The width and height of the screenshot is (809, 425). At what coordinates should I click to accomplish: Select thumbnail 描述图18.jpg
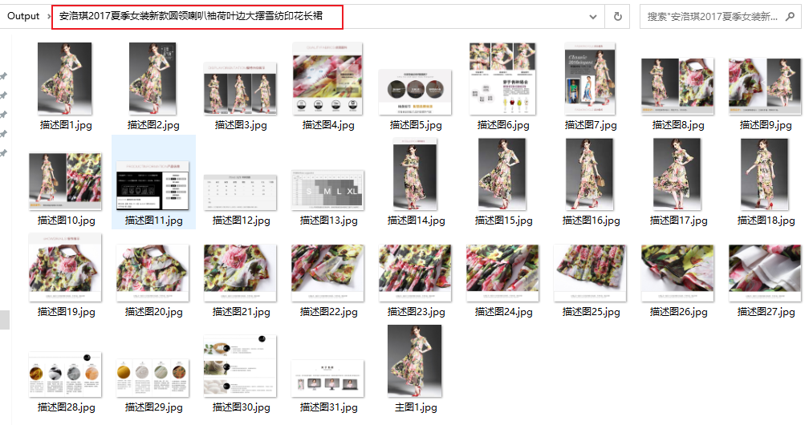click(765, 174)
